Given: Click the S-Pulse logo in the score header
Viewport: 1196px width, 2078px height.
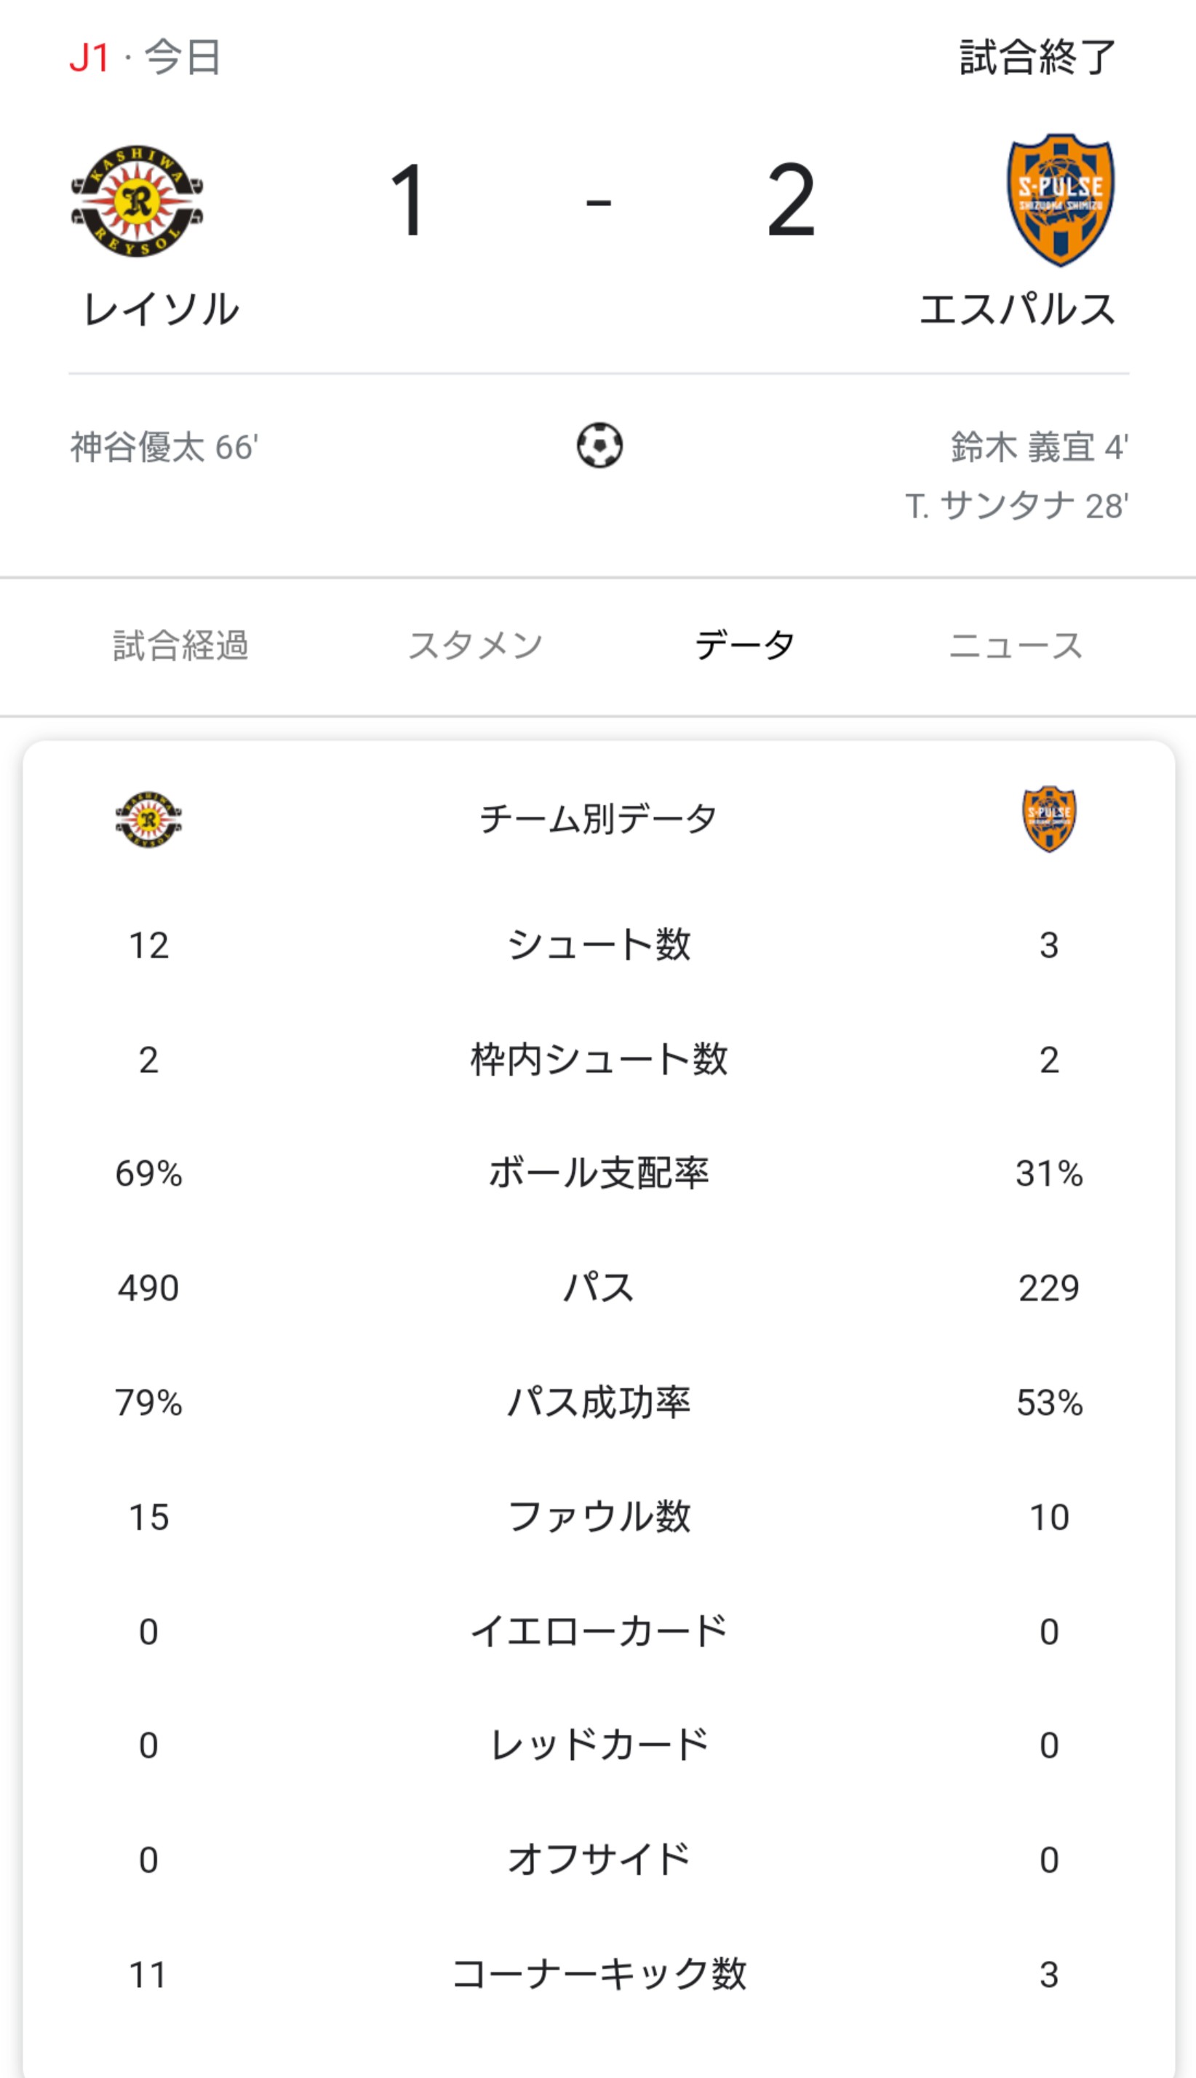Looking at the screenshot, I should click(1061, 199).
